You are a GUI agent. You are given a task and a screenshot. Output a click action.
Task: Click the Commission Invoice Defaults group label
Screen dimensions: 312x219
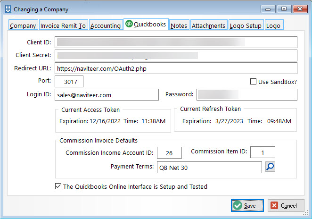[x=99, y=141]
